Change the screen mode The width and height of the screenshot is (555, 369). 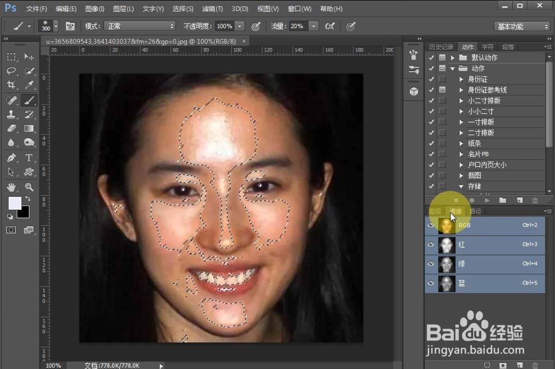(x=28, y=230)
